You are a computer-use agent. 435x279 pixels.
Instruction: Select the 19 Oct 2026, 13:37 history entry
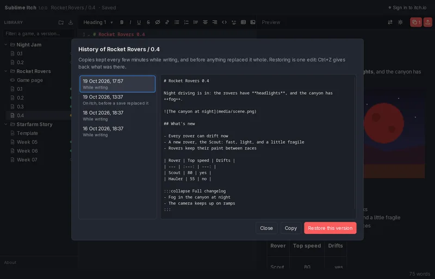pyautogui.click(x=117, y=100)
